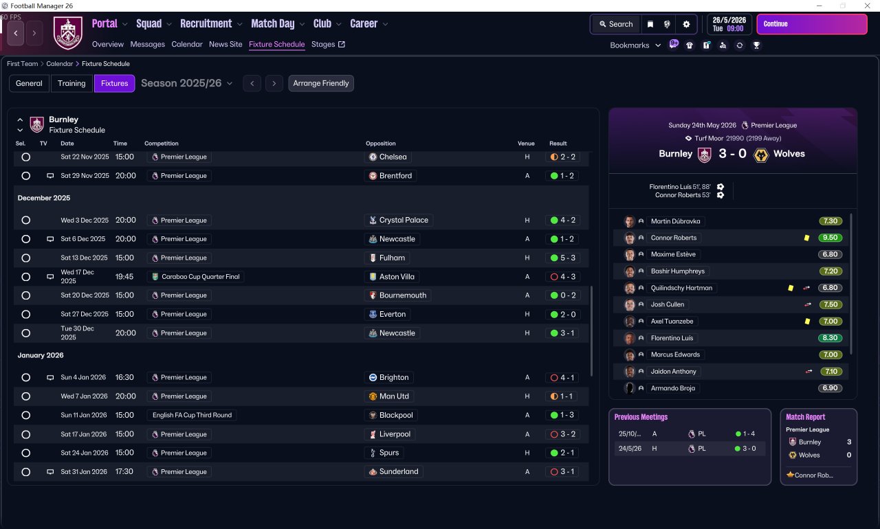The width and height of the screenshot is (880, 529).
Task: Click Connor Roberts' 9.50 rating badge
Action: click(x=830, y=238)
